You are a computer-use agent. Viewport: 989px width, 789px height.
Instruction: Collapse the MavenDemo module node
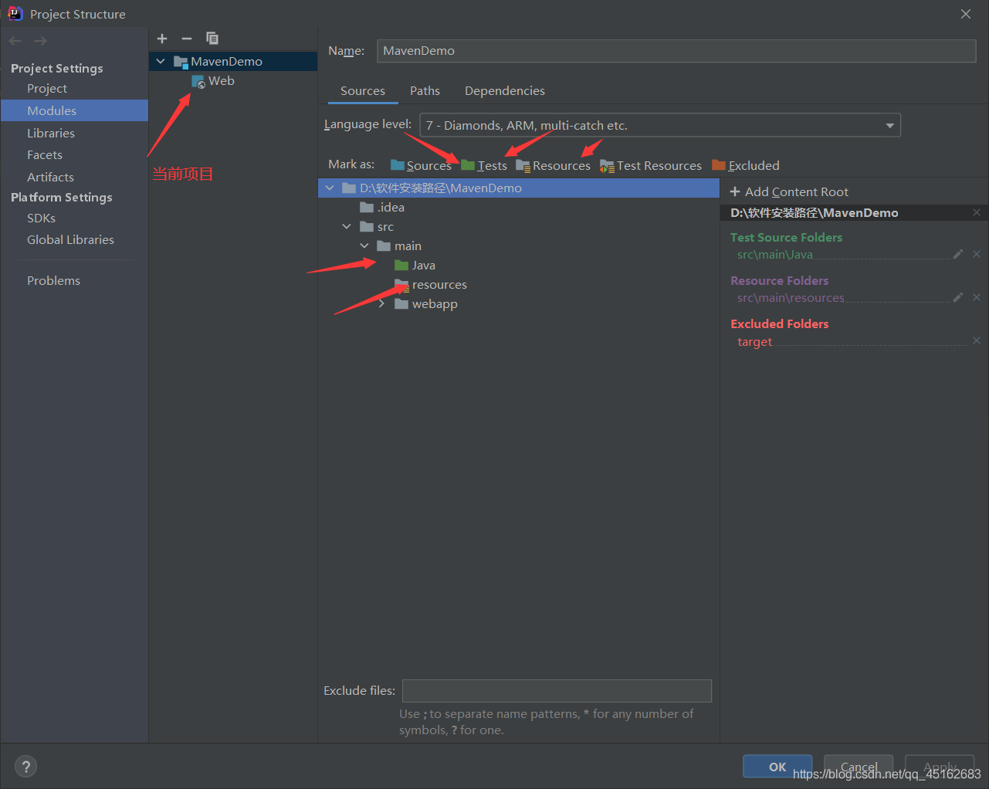pyautogui.click(x=161, y=61)
